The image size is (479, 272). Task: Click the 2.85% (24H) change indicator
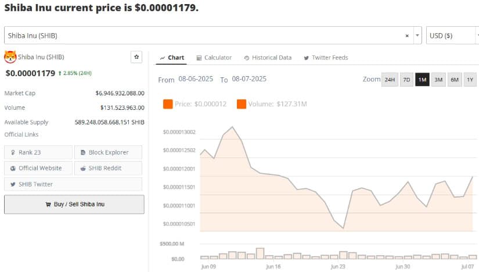(75, 73)
